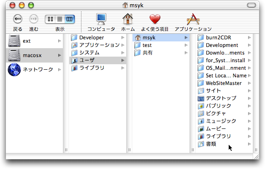Select the macosx disk icon
265x169 pixels.
click(x=14, y=55)
